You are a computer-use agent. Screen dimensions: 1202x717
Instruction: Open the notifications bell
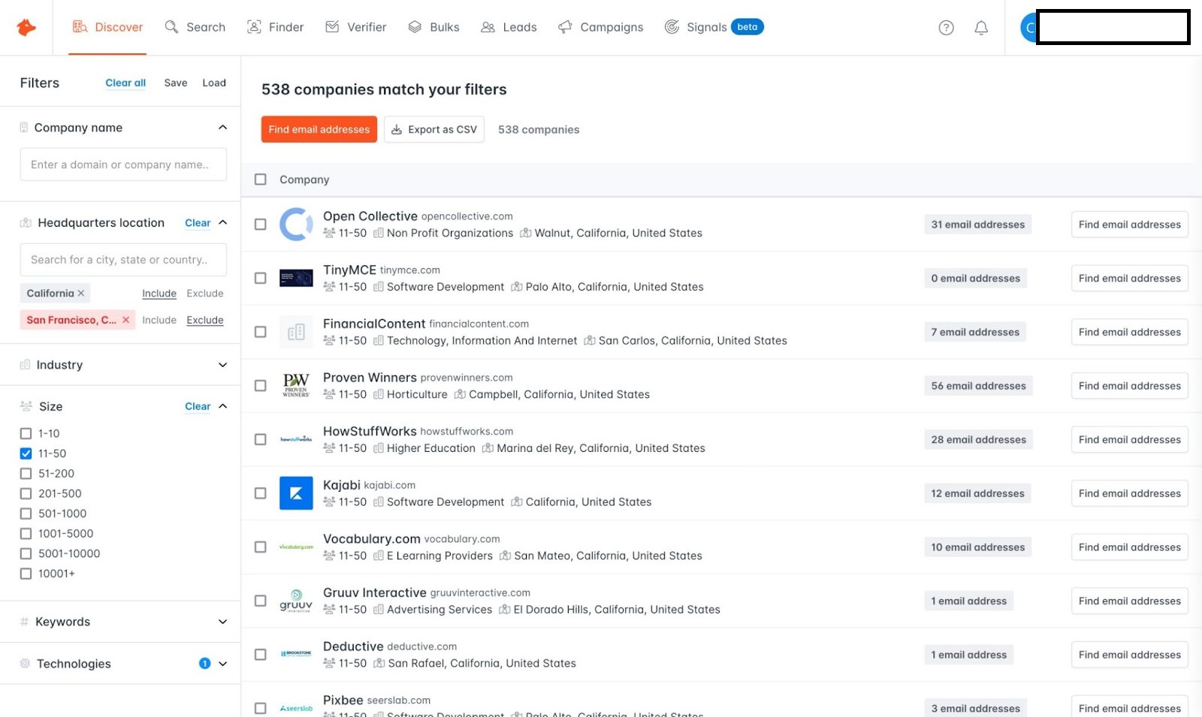(x=981, y=28)
